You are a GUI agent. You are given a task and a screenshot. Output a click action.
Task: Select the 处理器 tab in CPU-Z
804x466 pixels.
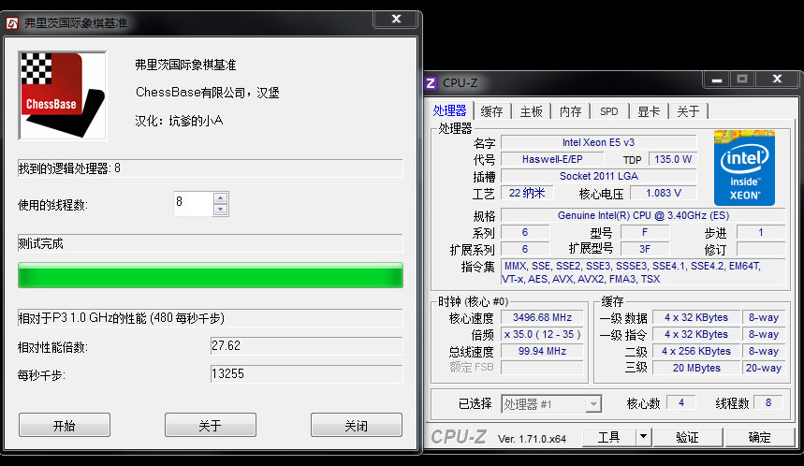[x=449, y=110]
